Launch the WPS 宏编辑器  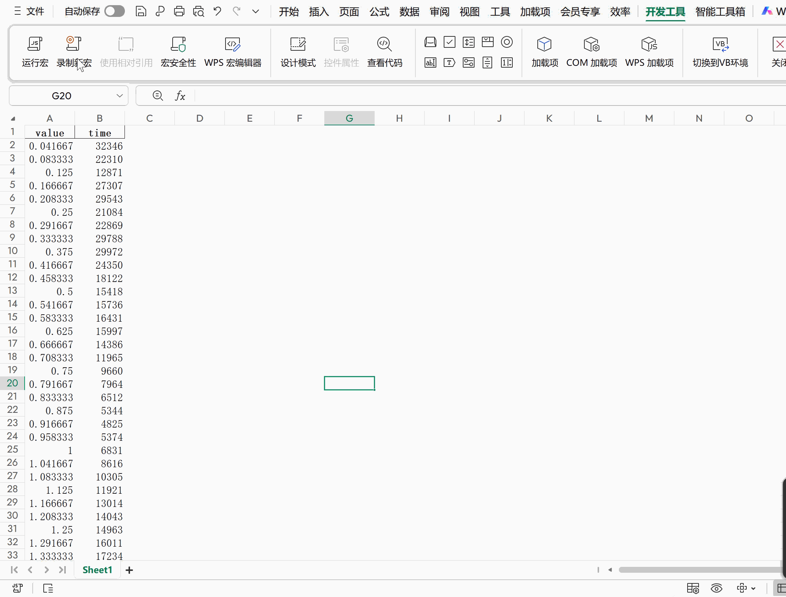pos(232,44)
